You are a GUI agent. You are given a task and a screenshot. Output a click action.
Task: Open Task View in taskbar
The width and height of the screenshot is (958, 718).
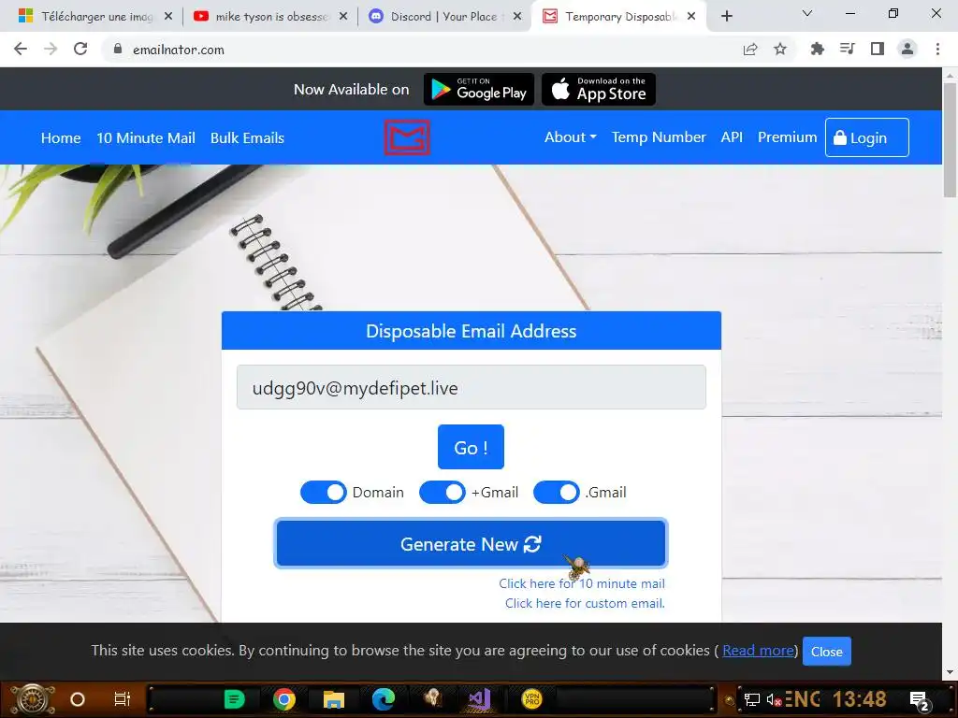point(123,699)
